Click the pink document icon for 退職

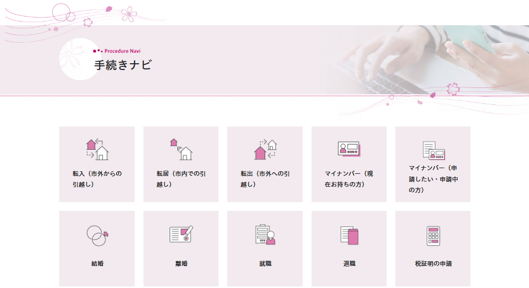349,236
